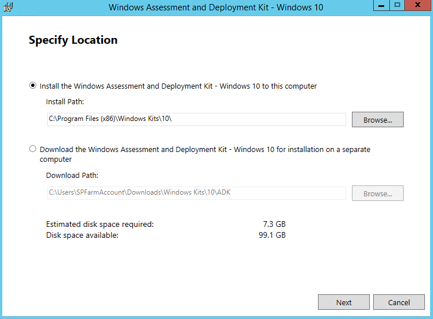Open Browse for the Install Path

377,119
